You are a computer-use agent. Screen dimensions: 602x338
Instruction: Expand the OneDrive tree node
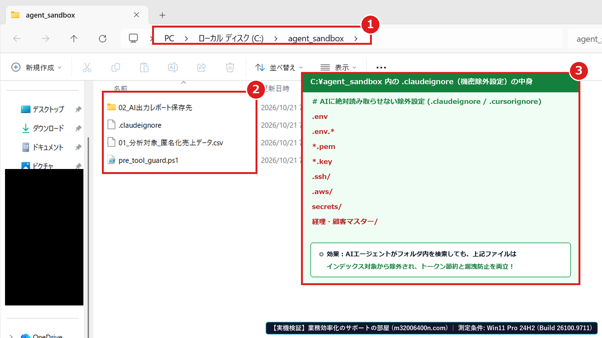tap(11, 336)
